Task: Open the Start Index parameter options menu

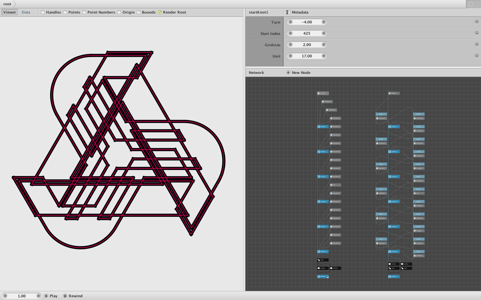Action: coord(476,34)
